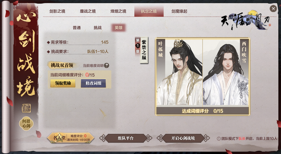Image resolution: width=281 pixels, height=154 pixels.
Task: Go to the 烽烟之境 tab
Action: (x=118, y=11)
